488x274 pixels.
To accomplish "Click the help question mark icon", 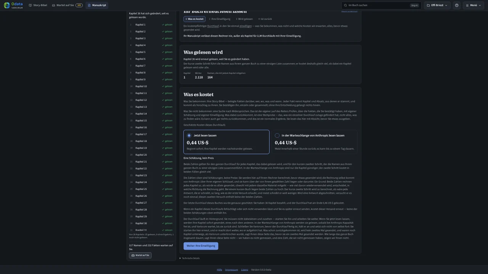I will point(457,5).
